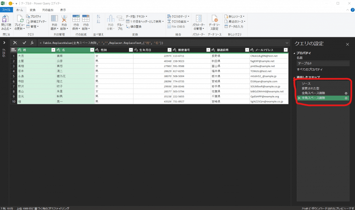The image size is (355, 210).
Task: Click the 行の保持 (Keep Rows) icon
Action: pos(76,19)
